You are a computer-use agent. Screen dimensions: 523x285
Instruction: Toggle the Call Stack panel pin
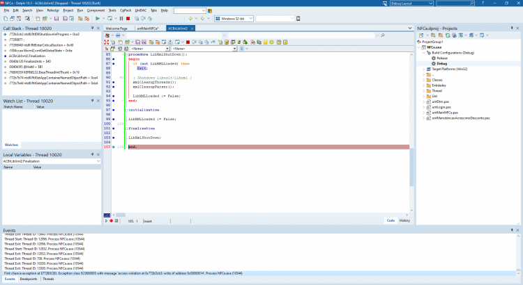point(92,28)
